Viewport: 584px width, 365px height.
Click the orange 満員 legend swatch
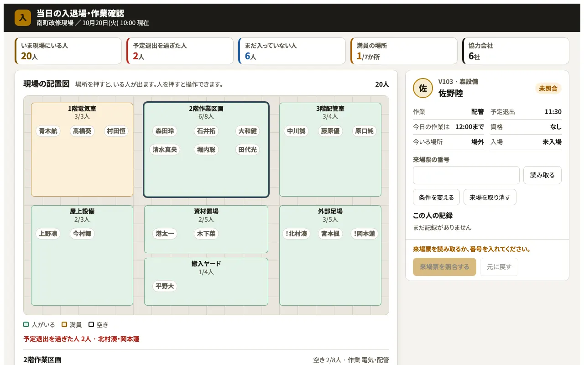(64, 324)
